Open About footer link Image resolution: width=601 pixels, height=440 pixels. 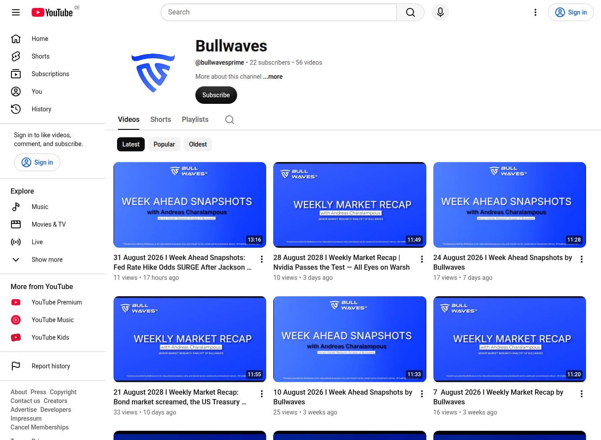[19, 392]
